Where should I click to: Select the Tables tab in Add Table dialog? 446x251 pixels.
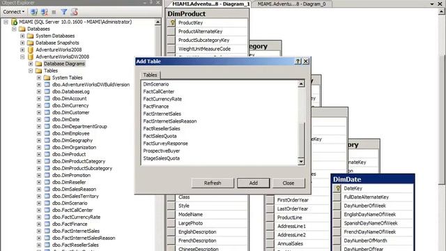pyautogui.click(x=150, y=75)
